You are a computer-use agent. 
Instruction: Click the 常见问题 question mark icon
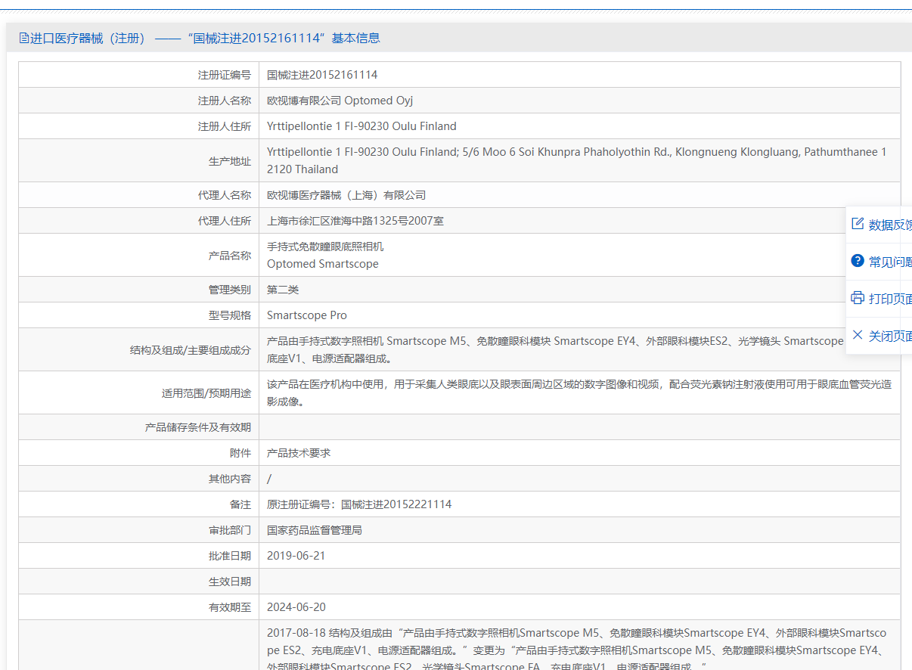coord(858,261)
